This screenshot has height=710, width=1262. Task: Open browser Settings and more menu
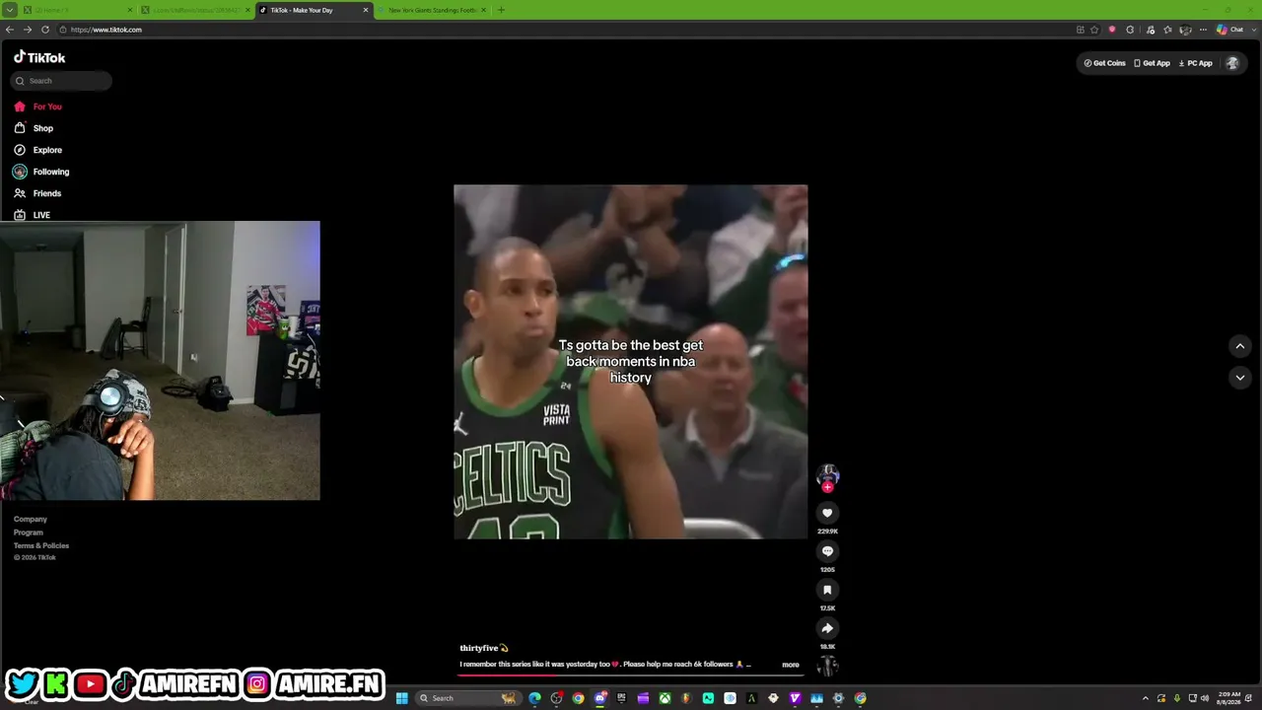(x=1203, y=30)
